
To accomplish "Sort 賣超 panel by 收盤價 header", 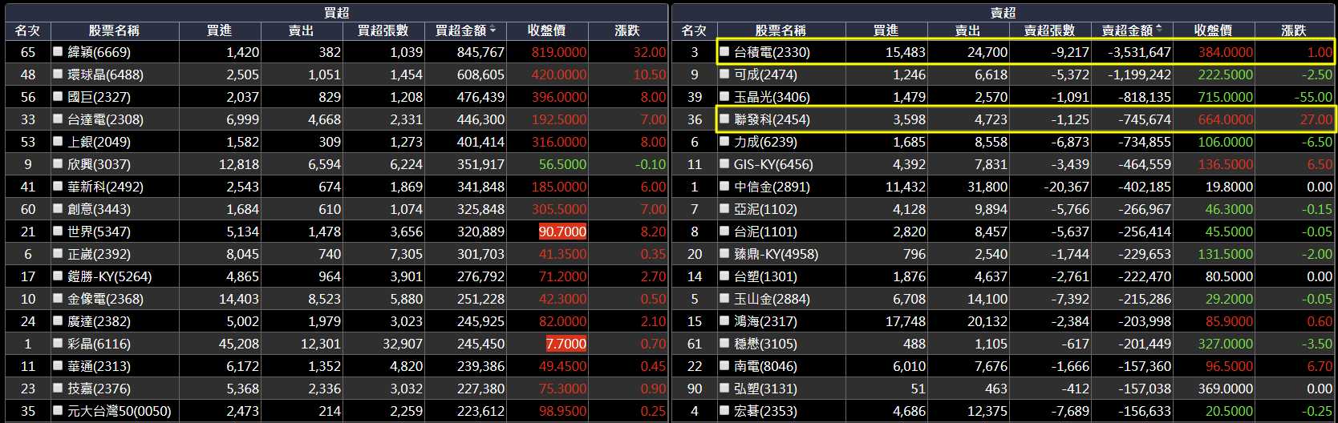I will point(1213,30).
